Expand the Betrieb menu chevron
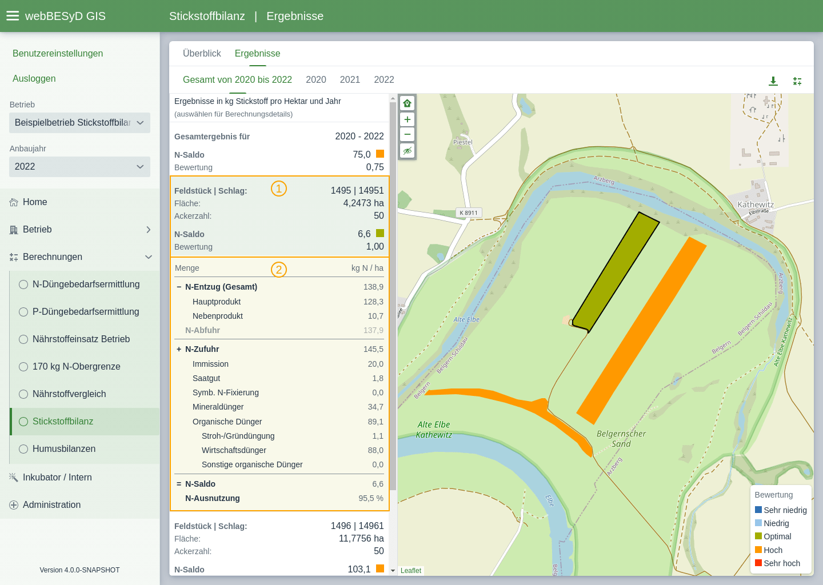Screen dimensions: 823x585 (x=149, y=230)
